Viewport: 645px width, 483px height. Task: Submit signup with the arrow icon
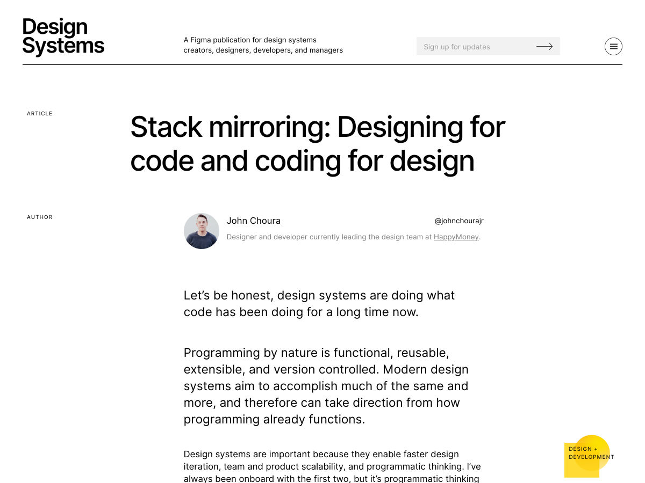pyautogui.click(x=544, y=47)
